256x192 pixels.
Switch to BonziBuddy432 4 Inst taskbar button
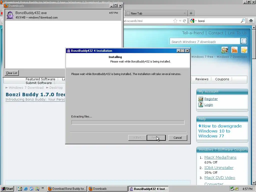coord(148,189)
